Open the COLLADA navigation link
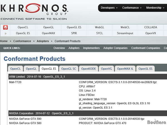 151,27
